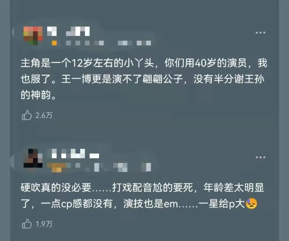This screenshot has width=289, height=241.
Task: Tap the small orange badge under the first username
Action: pos(54,43)
